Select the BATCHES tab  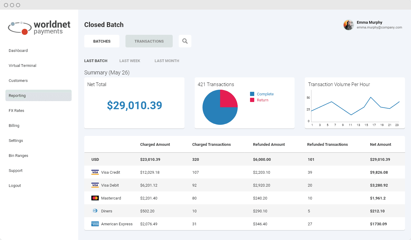102,41
